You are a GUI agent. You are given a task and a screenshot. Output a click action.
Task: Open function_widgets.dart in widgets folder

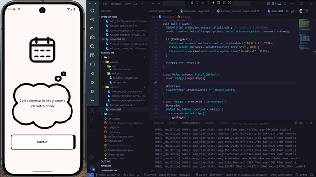(126, 78)
